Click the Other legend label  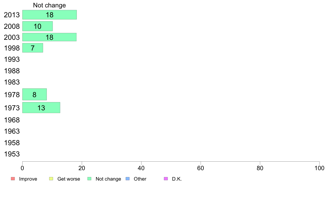pos(140,179)
